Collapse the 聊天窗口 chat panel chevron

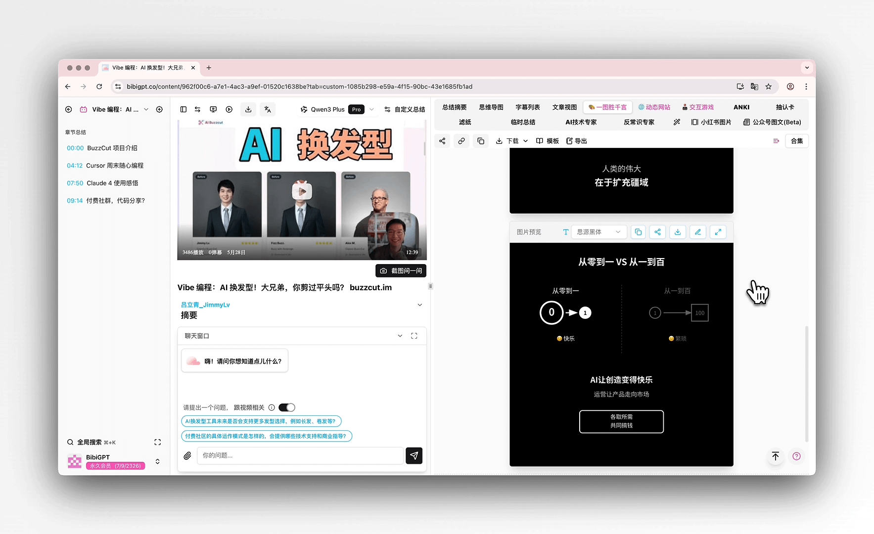pos(400,336)
